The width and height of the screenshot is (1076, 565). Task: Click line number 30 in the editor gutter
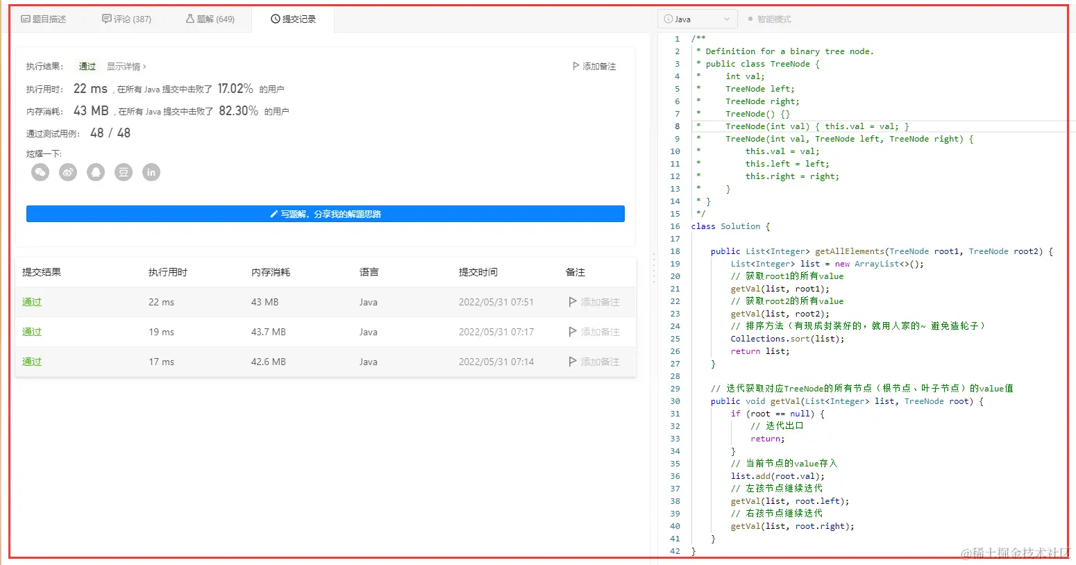pyautogui.click(x=675, y=401)
